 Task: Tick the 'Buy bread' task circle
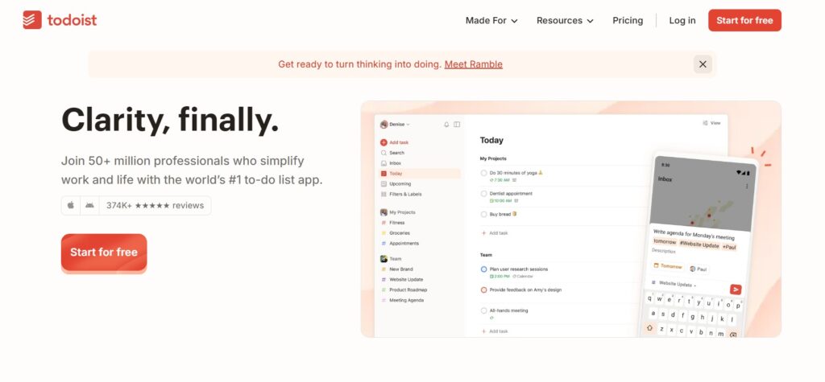tap(484, 215)
